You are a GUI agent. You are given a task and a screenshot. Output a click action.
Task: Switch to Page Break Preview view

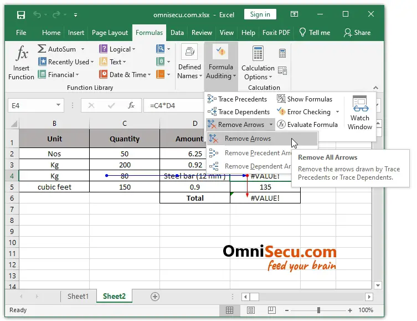click(x=270, y=310)
